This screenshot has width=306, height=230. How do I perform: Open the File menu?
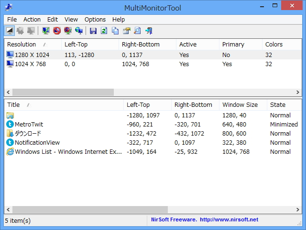pyautogui.click(x=12, y=20)
